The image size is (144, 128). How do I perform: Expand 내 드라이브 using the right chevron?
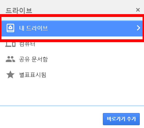138,28
